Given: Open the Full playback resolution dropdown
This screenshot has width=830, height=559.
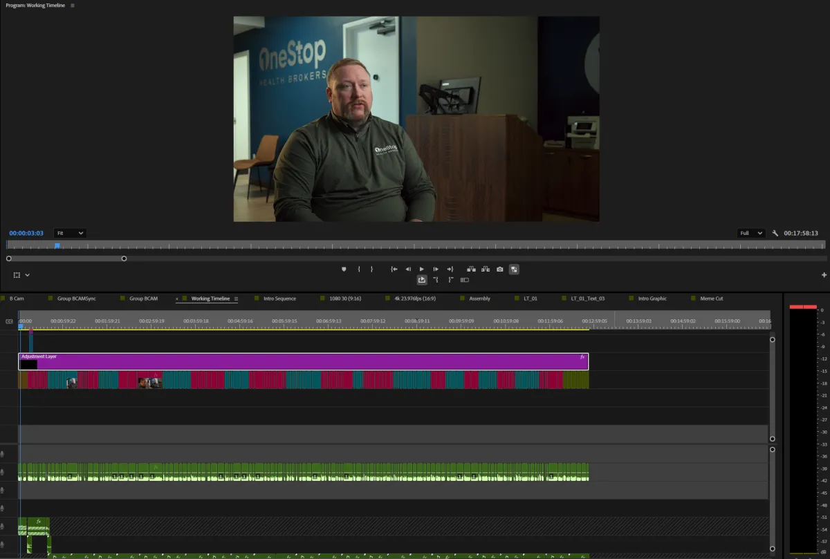Looking at the screenshot, I should tap(750, 234).
